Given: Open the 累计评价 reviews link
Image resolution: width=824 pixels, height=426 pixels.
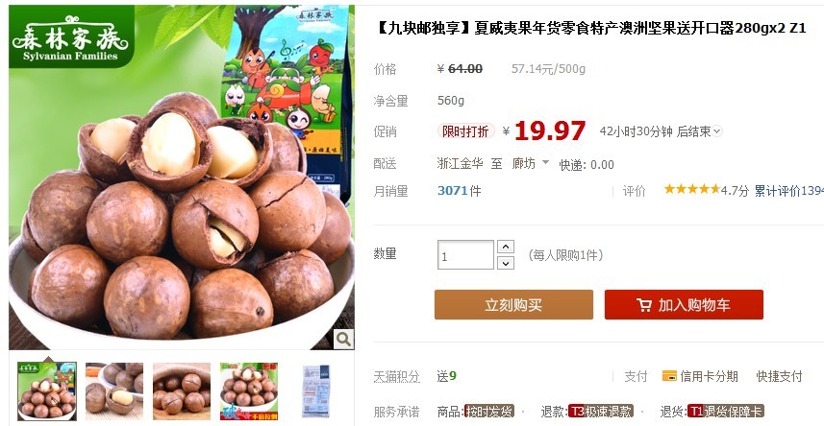Looking at the screenshot, I should pyautogui.click(x=789, y=190).
